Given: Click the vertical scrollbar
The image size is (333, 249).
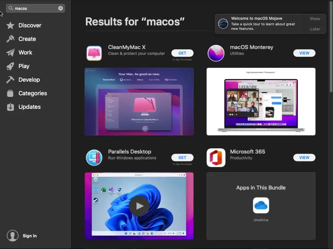Looking at the screenshot, I should coord(331,47).
